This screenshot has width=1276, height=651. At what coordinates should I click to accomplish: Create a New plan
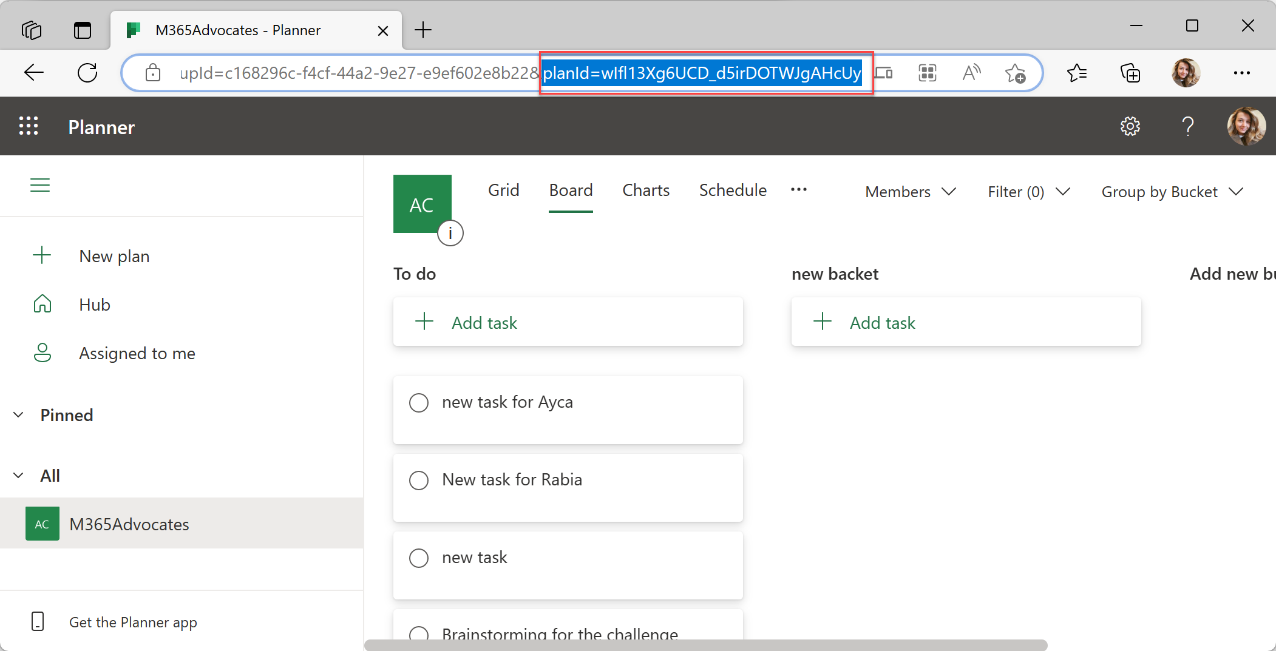(114, 256)
